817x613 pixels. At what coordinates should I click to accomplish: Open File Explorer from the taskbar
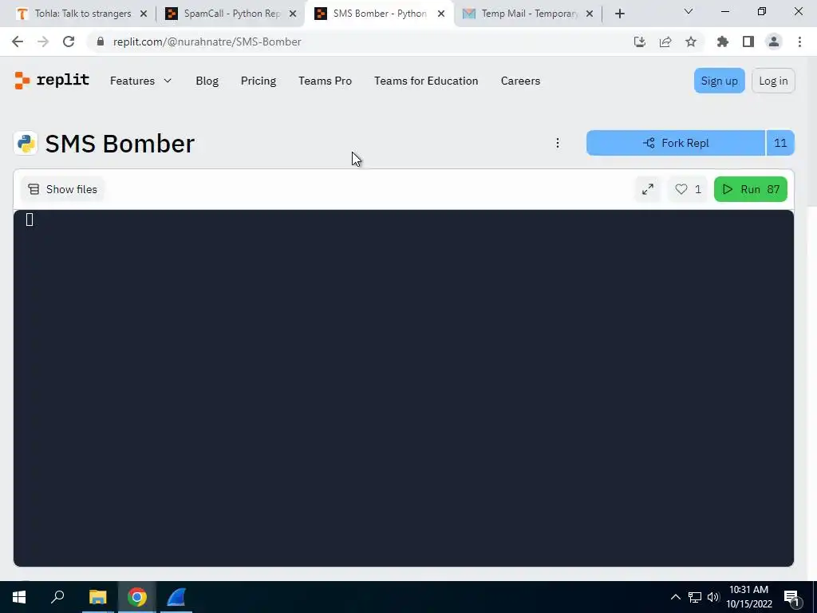97,597
